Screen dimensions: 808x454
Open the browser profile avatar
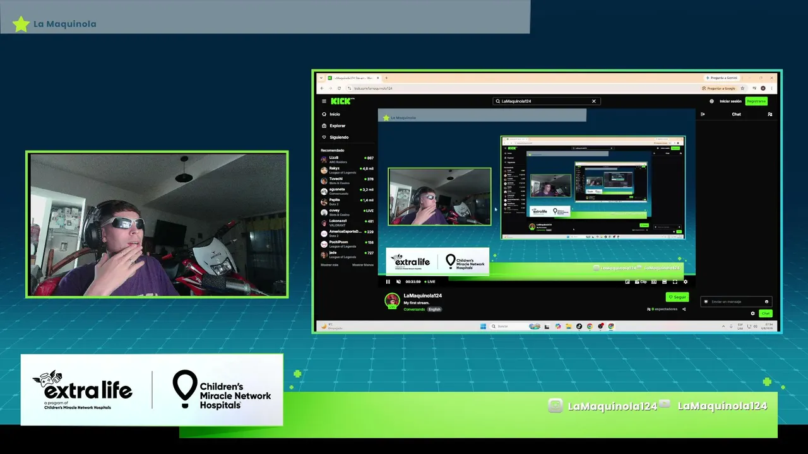(763, 88)
